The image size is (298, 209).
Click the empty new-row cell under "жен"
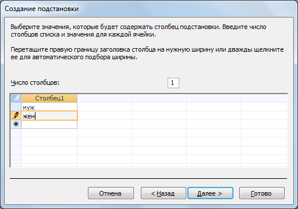49,124
